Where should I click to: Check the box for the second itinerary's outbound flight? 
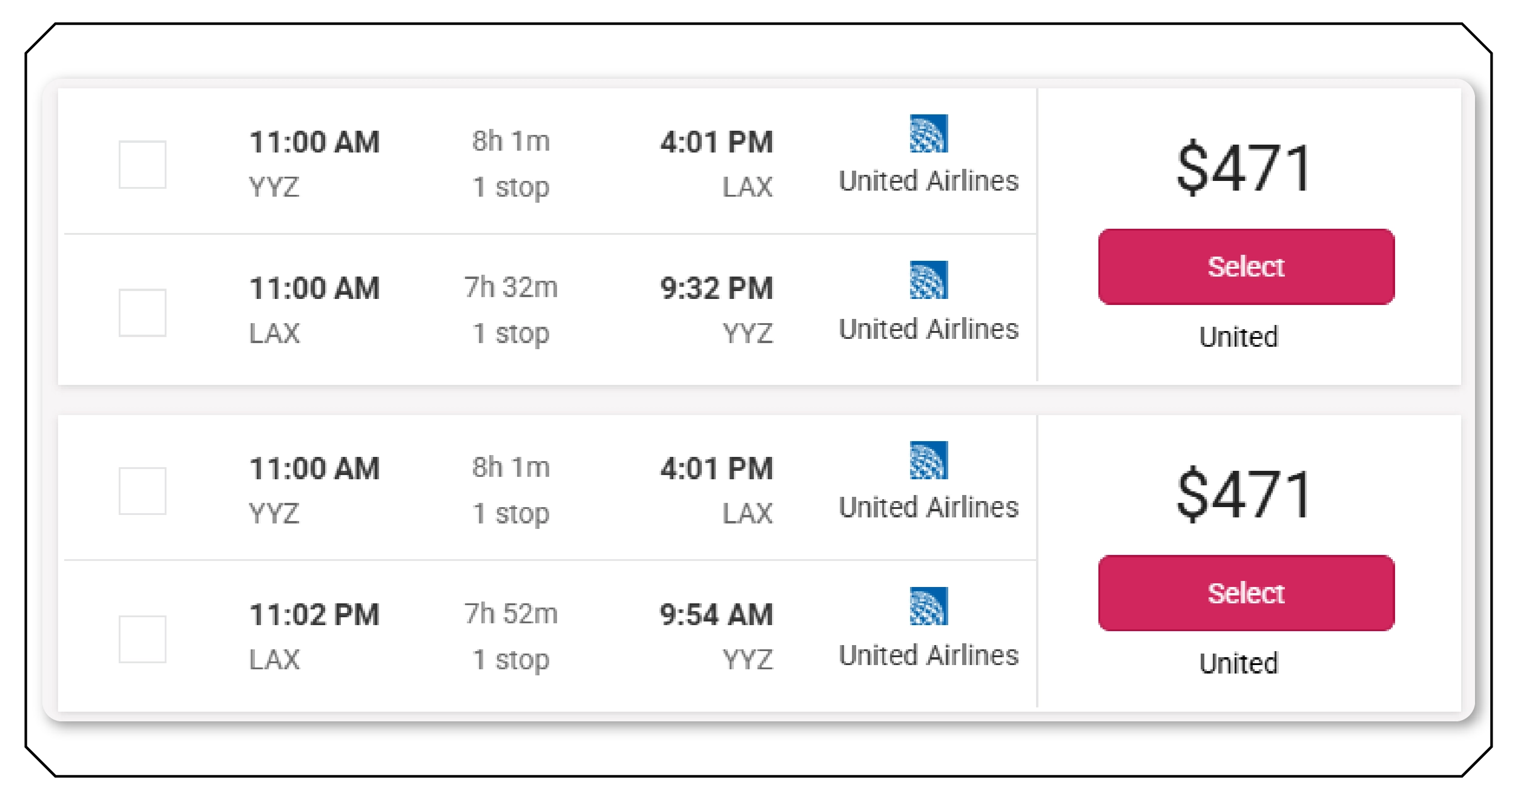pyautogui.click(x=144, y=490)
